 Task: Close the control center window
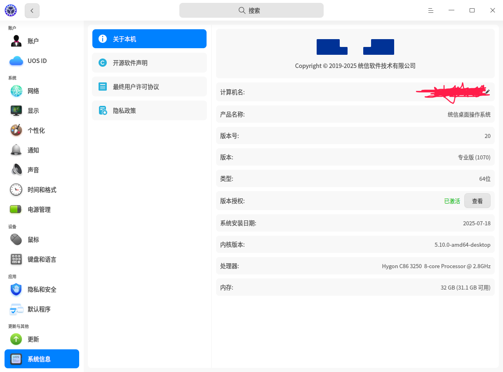[493, 10]
